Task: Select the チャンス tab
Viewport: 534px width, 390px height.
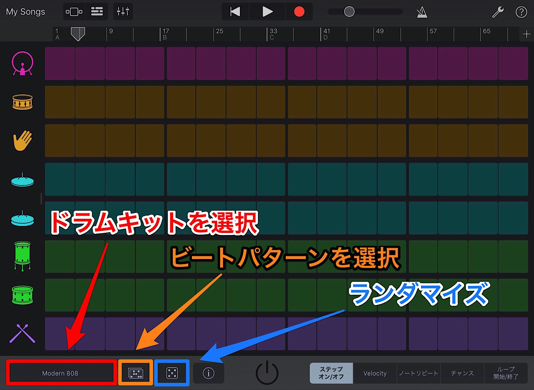Action: pyautogui.click(x=462, y=373)
